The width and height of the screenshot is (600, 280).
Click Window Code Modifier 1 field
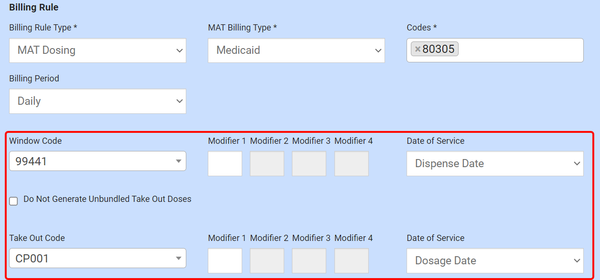225,164
